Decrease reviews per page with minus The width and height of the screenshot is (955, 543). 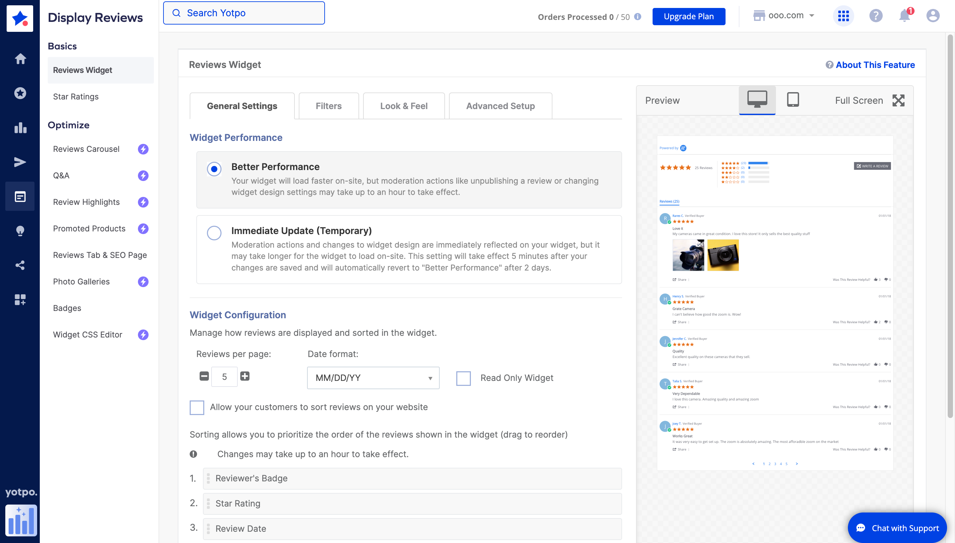(204, 376)
